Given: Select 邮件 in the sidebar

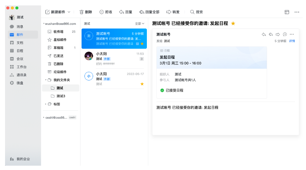Looking at the screenshot, I should (x=23, y=35).
